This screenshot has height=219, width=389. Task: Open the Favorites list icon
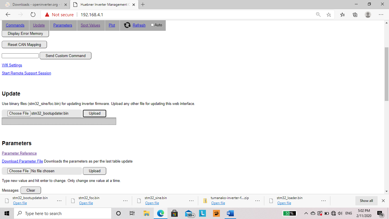click(x=342, y=15)
